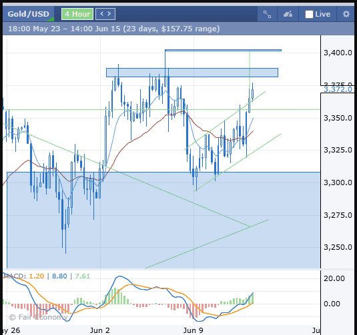Open chart settings gear icon
Screen dimensions: 357x335
[346, 14]
